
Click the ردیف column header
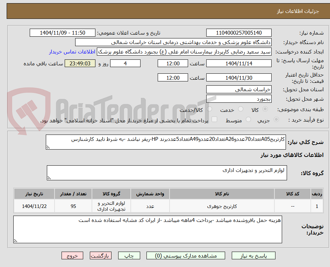[x=317, y=194]
